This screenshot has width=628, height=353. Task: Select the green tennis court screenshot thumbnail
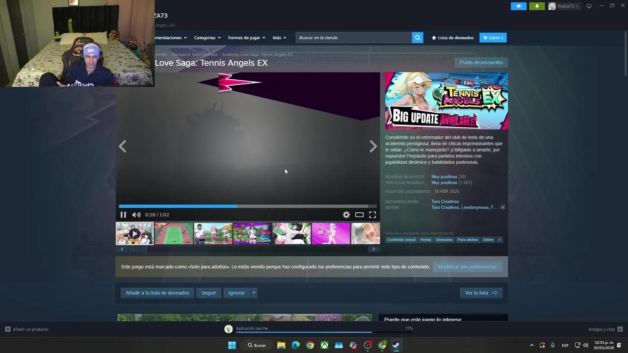click(x=174, y=233)
